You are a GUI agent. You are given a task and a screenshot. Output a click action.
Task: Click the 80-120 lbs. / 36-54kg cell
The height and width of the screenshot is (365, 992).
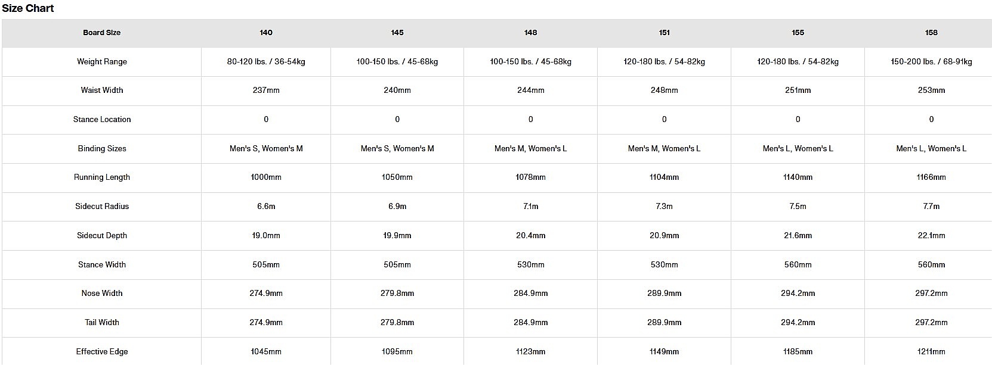(266, 61)
